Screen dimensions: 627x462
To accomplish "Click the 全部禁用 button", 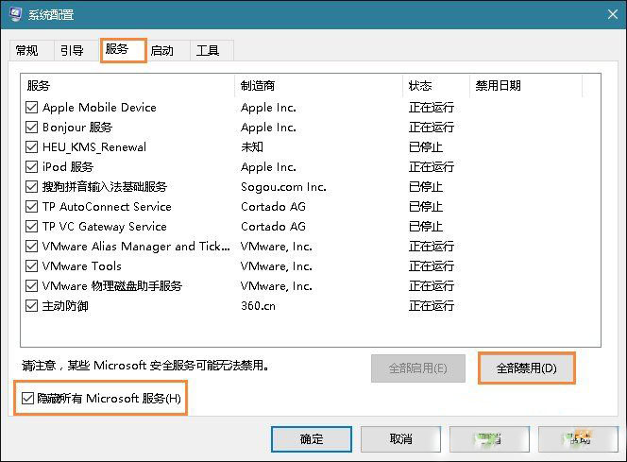I will pos(526,368).
